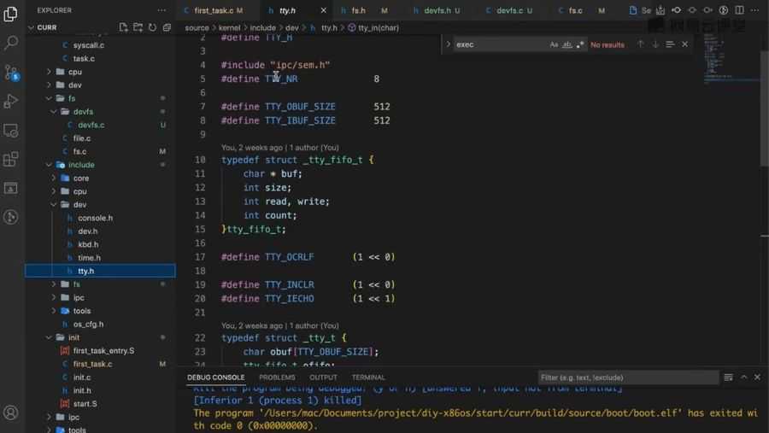This screenshot has height=433, width=769.
Task: Refresh the explorer file tree
Action: pos(153,27)
